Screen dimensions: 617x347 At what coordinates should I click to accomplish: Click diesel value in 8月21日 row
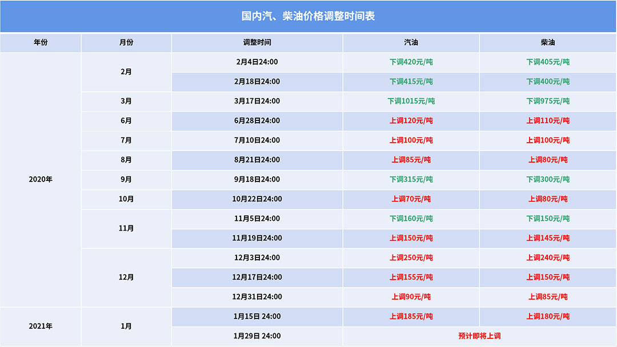click(x=548, y=160)
